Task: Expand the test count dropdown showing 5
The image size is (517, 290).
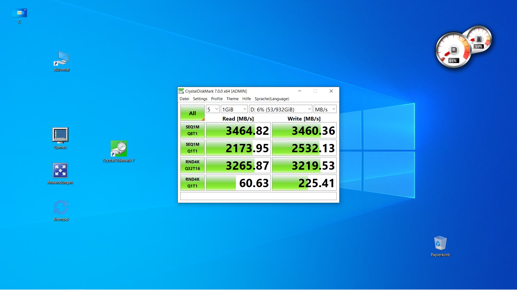Action: click(x=213, y=109)
